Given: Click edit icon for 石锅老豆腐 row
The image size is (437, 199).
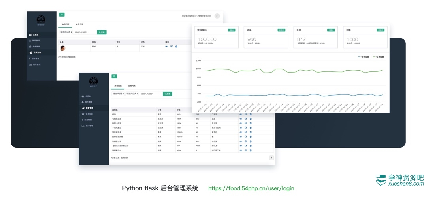Looking at the screenshot, I should click(246, 119).
